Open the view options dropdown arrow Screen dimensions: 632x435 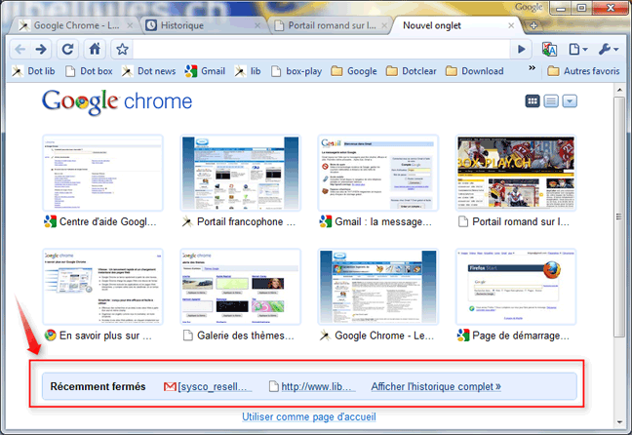tap(570, 101)
